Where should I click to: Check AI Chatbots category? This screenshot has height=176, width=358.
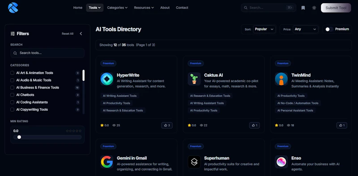click(13, 95)
